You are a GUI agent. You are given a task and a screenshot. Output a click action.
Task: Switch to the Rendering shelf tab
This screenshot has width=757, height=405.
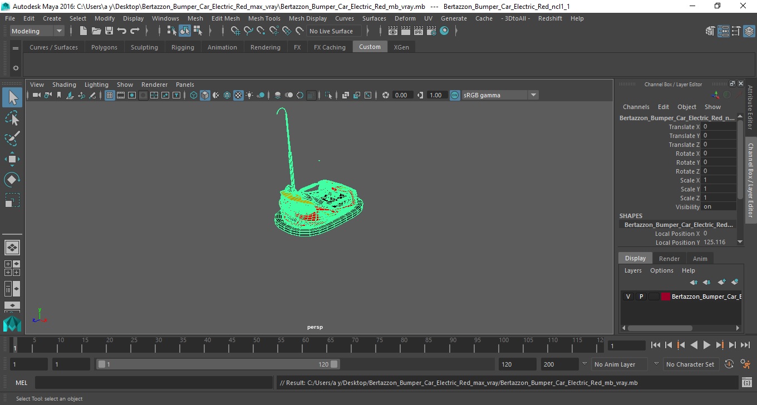(266, 47)
